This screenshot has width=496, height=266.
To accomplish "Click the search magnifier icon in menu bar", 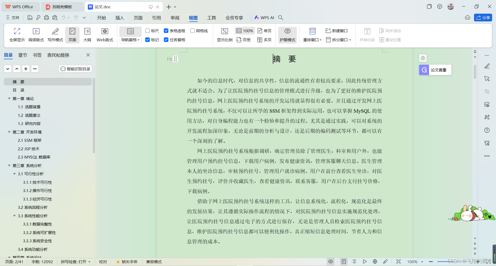I will [x=281, y=18].
